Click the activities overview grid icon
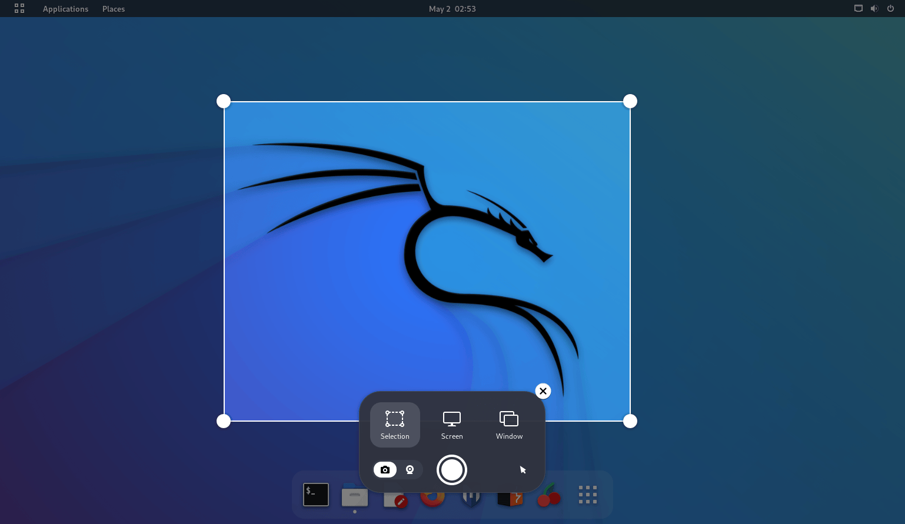 19,9
